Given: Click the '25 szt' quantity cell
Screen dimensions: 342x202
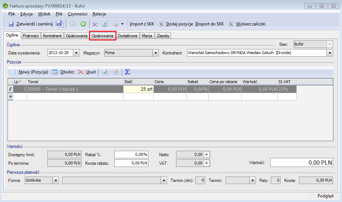Looking at the screenshot, I should (x=139, y=89).
